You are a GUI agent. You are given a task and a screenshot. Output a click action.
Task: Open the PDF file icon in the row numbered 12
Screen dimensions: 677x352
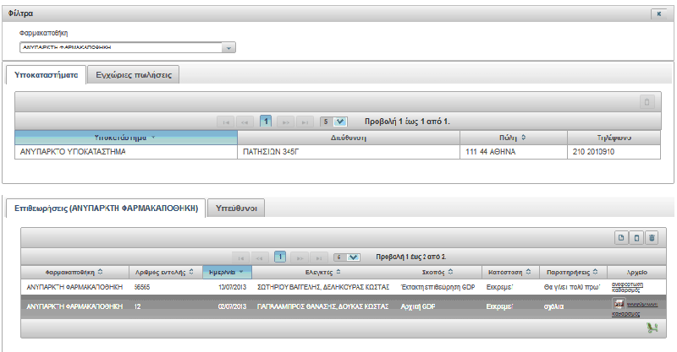point(619,303)
